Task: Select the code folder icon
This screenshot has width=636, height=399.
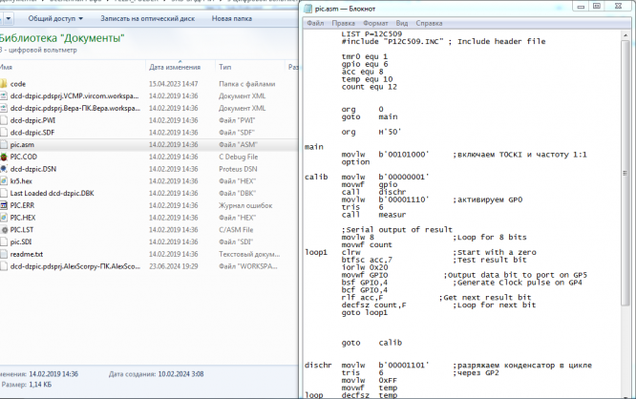Action: [x=4, y=84]
